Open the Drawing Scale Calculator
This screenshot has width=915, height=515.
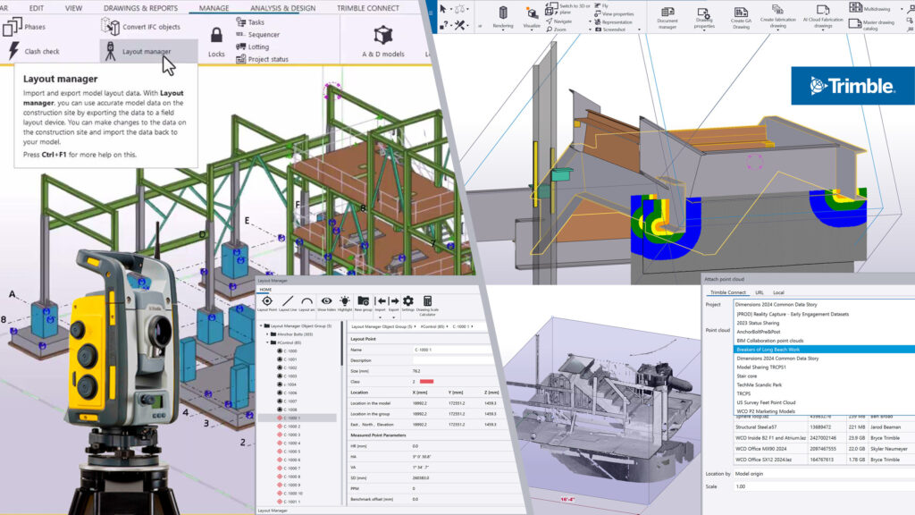click(428, 302)
